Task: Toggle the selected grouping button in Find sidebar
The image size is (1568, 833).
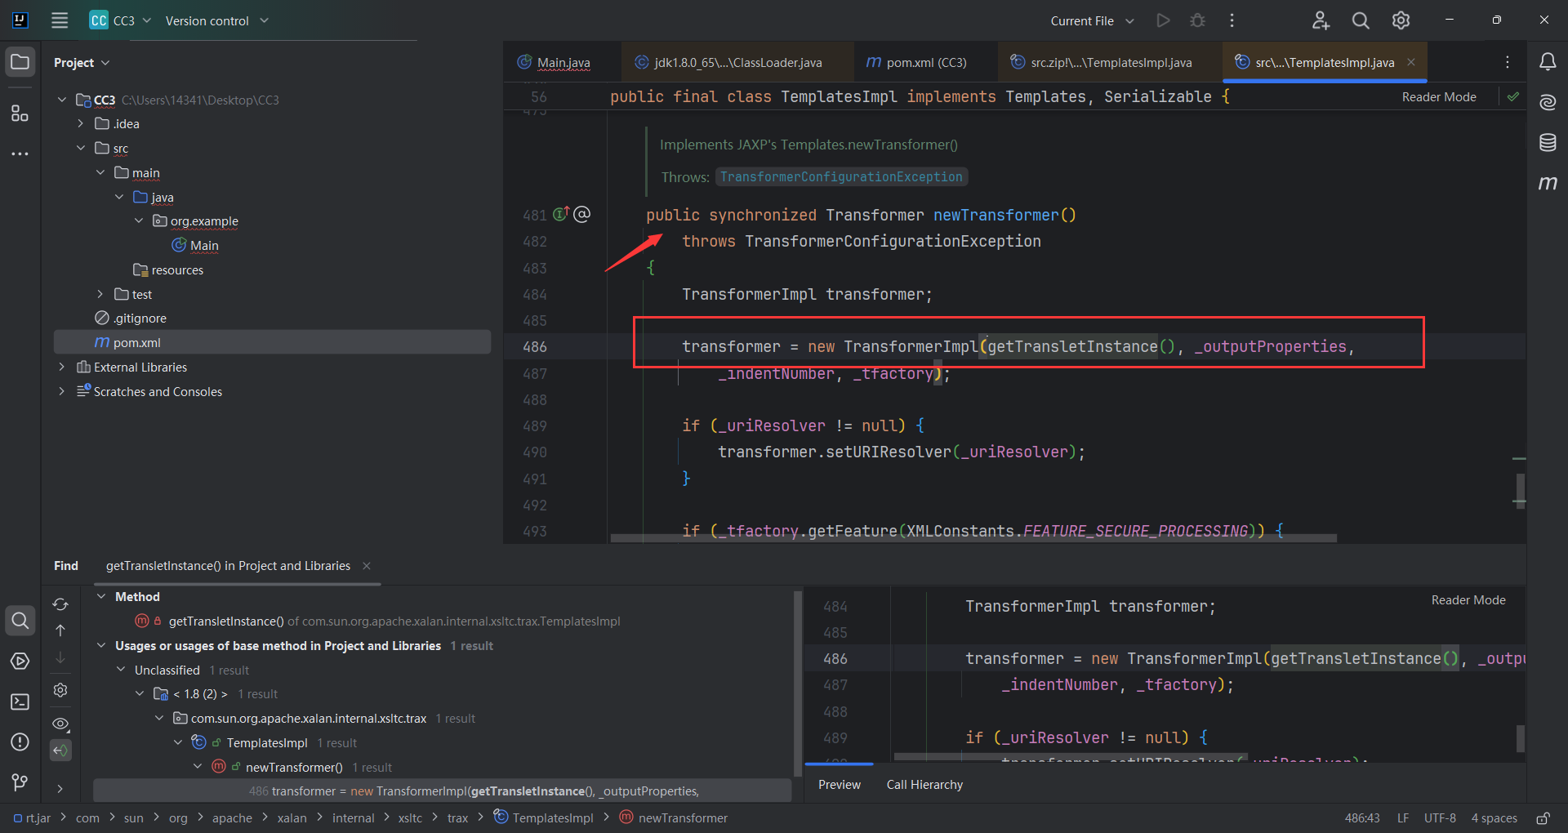Action: [x=60, y=751]
